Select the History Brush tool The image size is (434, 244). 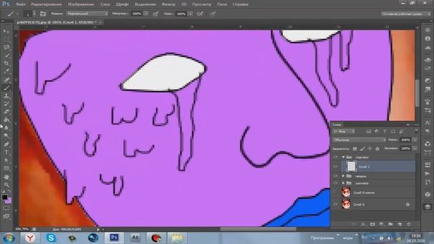(x=7, y=104)
